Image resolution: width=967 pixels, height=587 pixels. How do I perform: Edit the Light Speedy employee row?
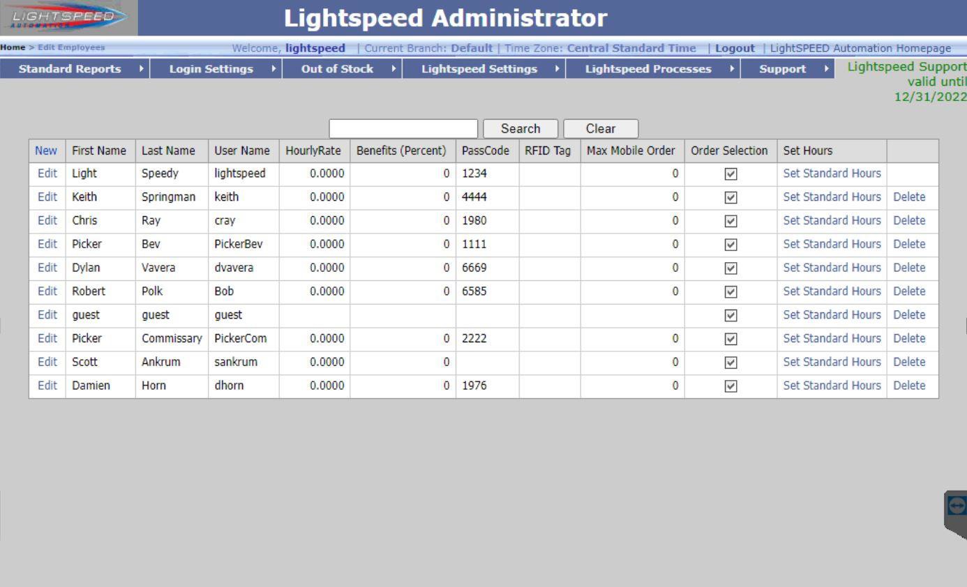click(47, 173)
